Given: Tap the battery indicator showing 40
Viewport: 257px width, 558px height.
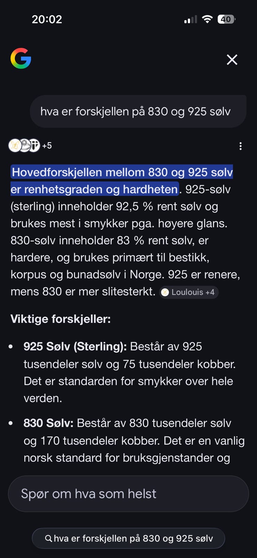Looking at the screenshot, I should pos(226,19).
